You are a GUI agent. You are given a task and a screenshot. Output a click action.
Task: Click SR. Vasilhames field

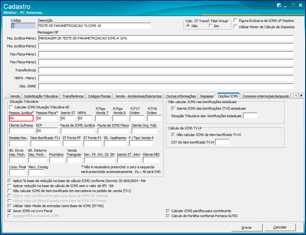coord(115,143)
